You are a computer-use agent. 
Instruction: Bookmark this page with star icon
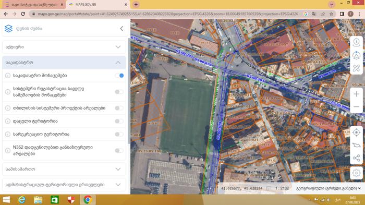[331, 14]
